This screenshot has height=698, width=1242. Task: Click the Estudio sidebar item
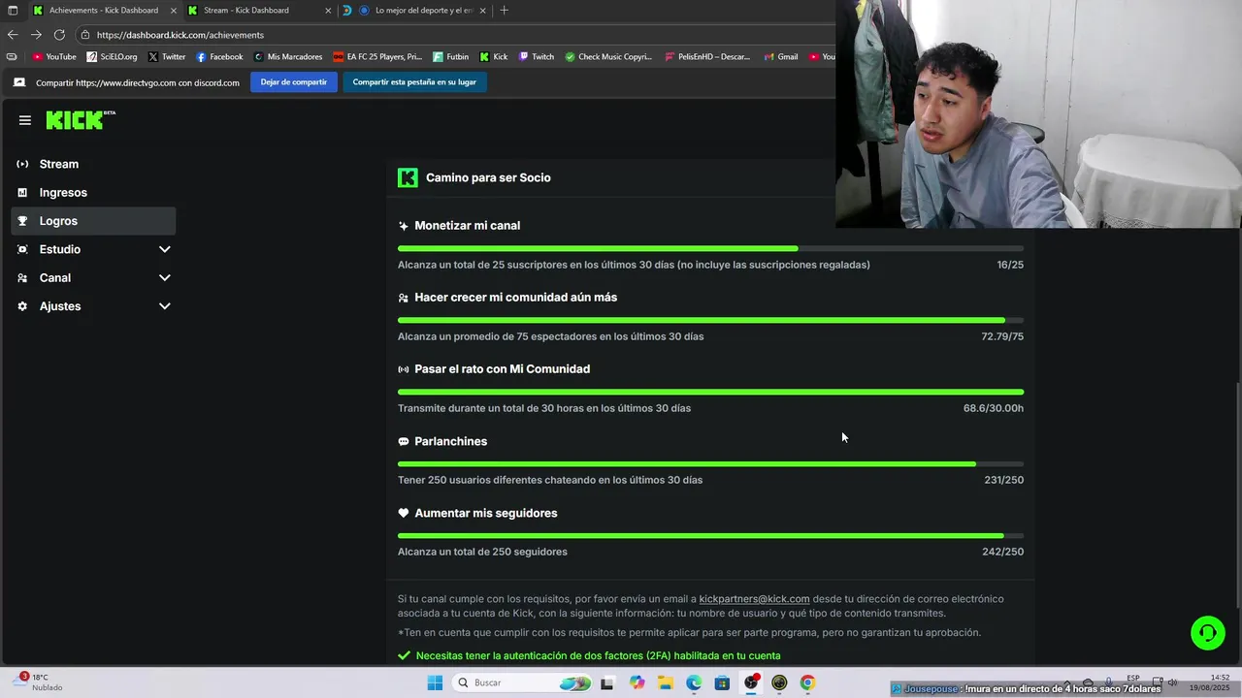(93, 249)
